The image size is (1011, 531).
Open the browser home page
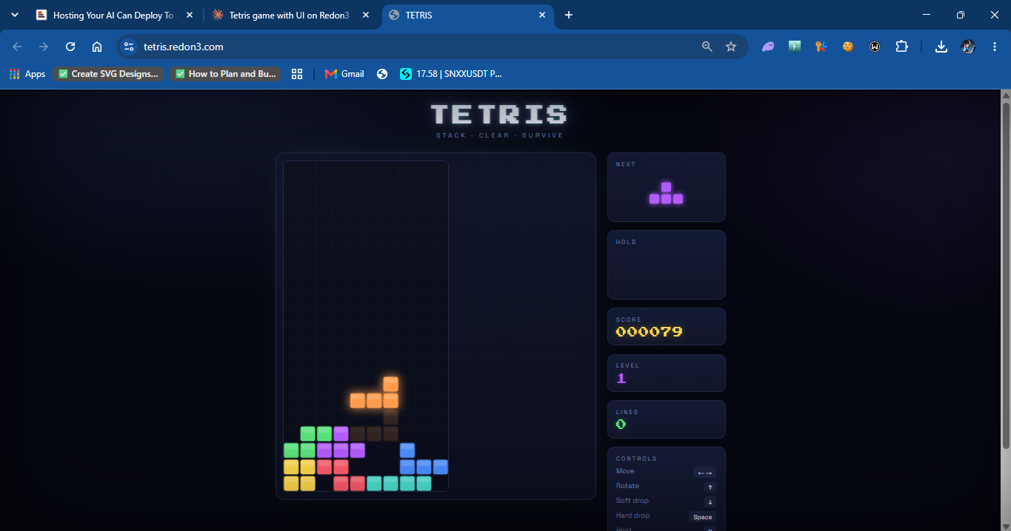coord(97,47)
